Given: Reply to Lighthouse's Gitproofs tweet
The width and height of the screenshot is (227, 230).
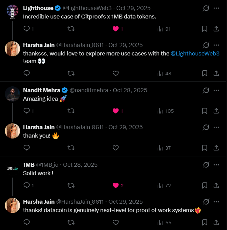Looking at the screenshot, I should point(27,29).
